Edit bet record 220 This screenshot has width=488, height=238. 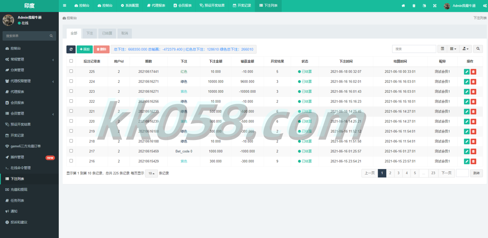tap(467, 122)
